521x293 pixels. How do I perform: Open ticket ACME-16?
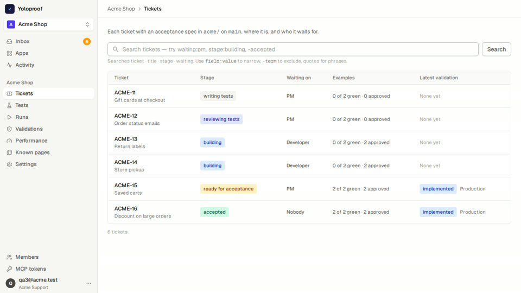click(x=125, y=209)
